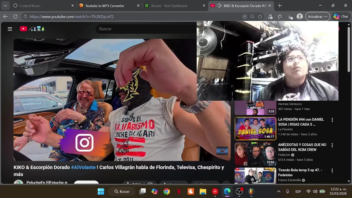The width and height of the screenshot is (352, 198).
Task: Click the taskbar Buscar search box
Action: (x=122, y=191)
